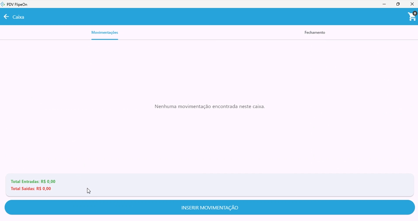Viewport: 418px width, 221px height.
Task: Close the PDV FlipeOn window
Action: tap(412, 4)
